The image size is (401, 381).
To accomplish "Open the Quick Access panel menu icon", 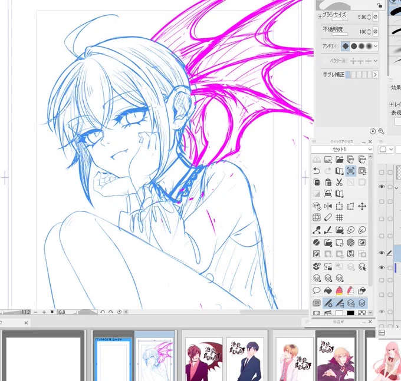I will click(314, 142).
